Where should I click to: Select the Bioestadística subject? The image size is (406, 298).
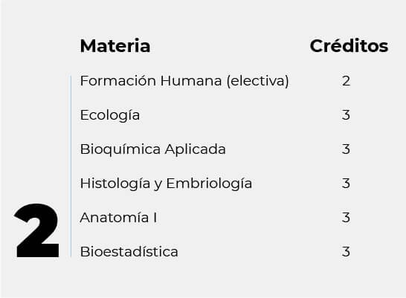point(129,252)
